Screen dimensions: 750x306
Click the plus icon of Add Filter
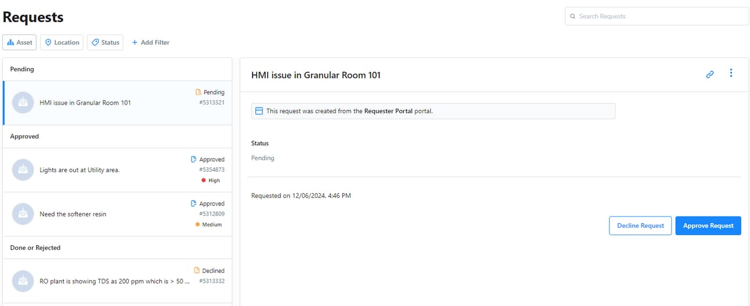point(135,42)
